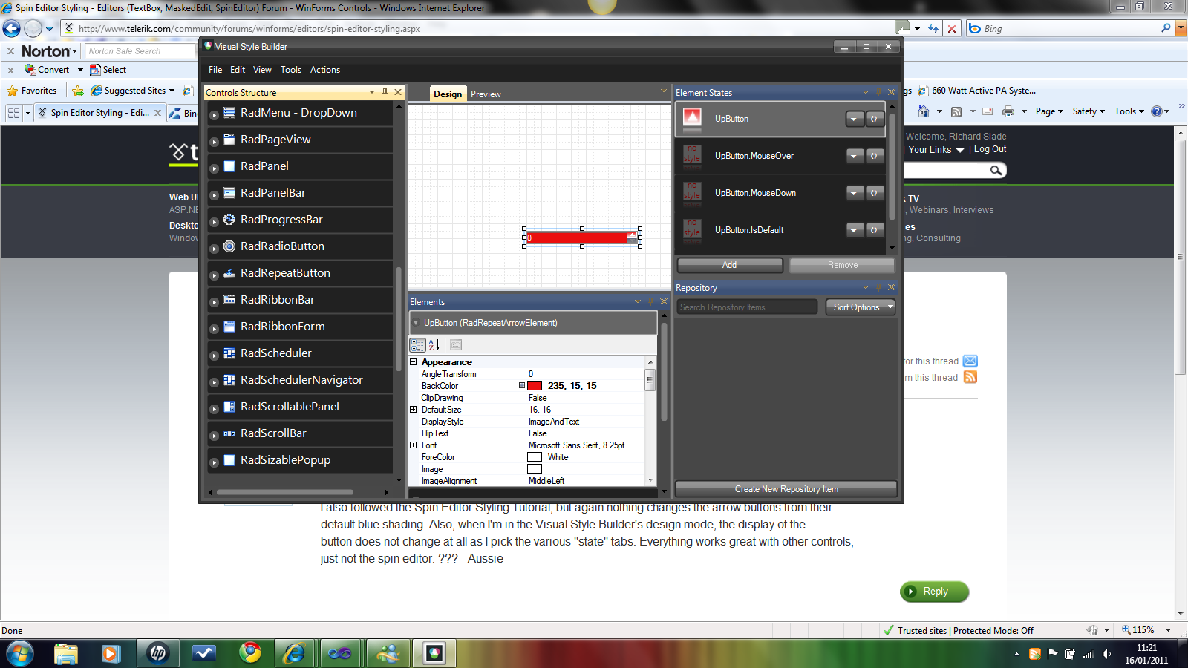Viewport: 1188px width, 668px height.
Task: Open the Sort Options dropdown
Action: click(x=861, y=307)
